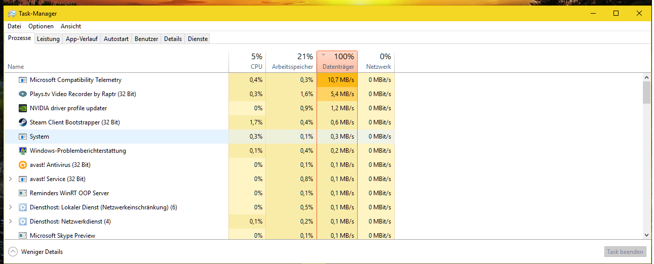Screen dimensions: 654x264
Task: Open the Ansicht menu
Action: [x=71, y=26]
